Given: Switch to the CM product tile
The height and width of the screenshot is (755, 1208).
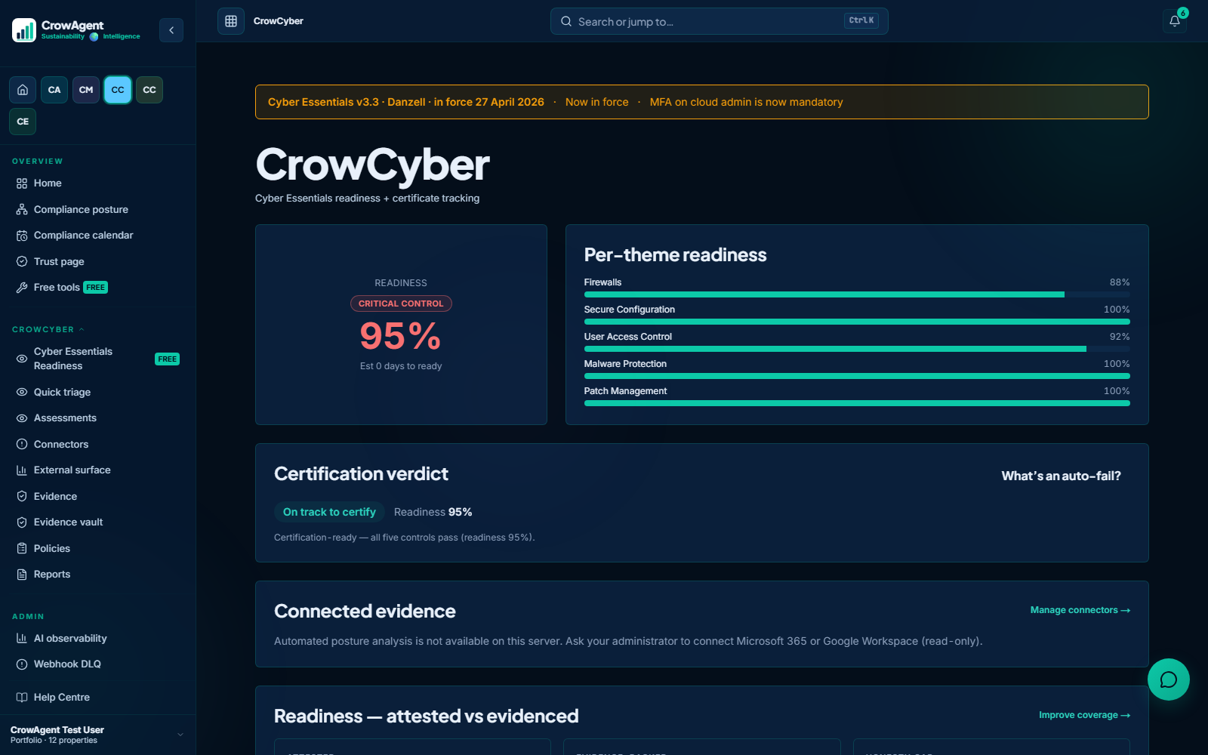Looking at the screenshot, I should coord(86,90).
